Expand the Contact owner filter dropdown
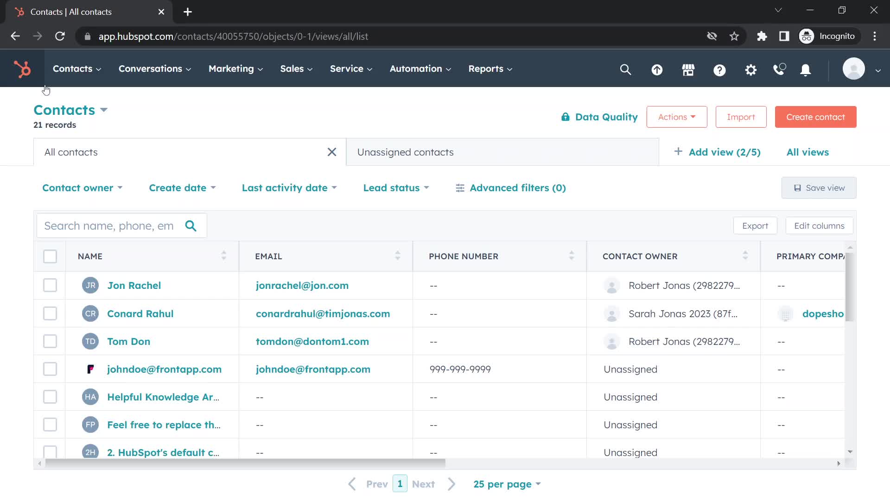This screenshot has height=500, width=890. (x=82, y=187)
